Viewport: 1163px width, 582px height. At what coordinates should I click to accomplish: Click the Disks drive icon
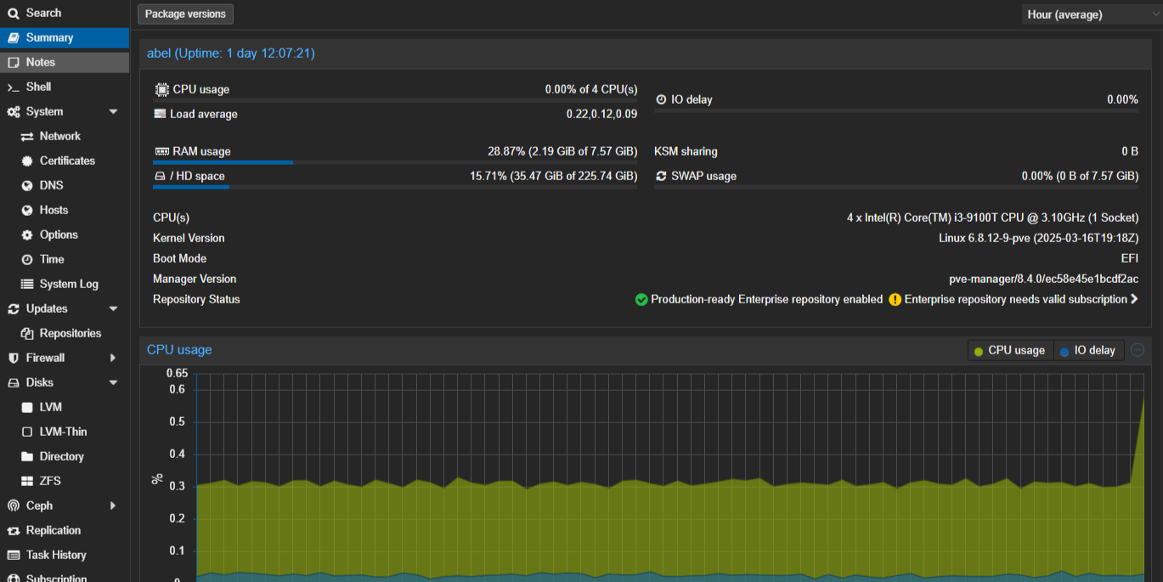point(13,382)
